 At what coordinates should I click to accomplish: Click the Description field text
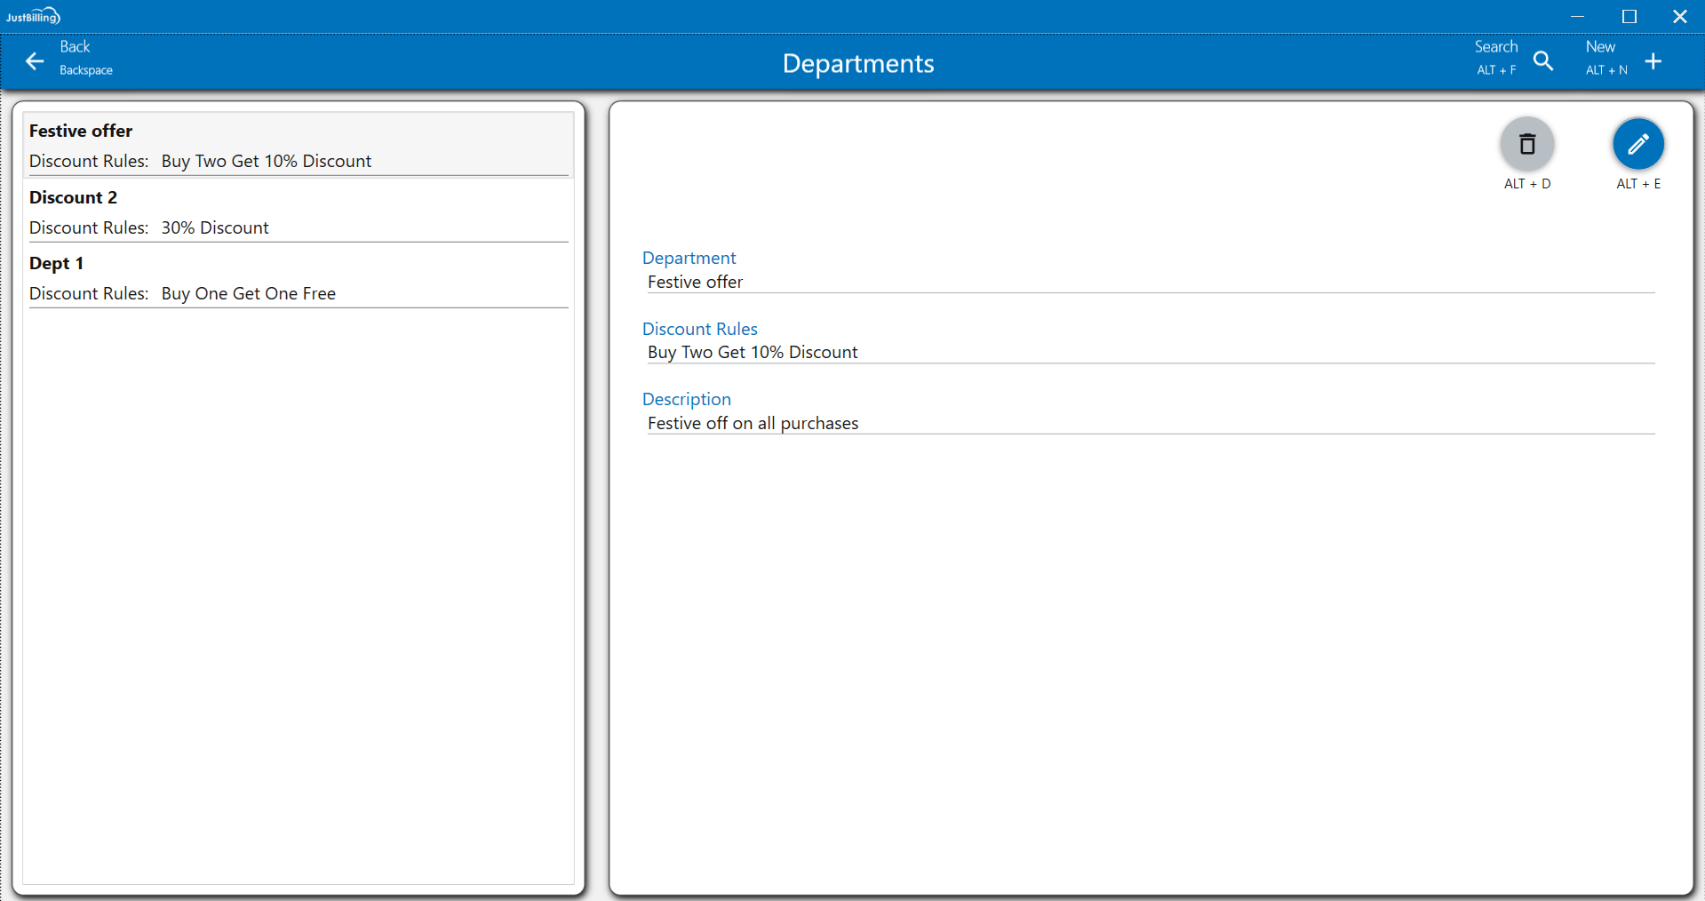(753, 424)
